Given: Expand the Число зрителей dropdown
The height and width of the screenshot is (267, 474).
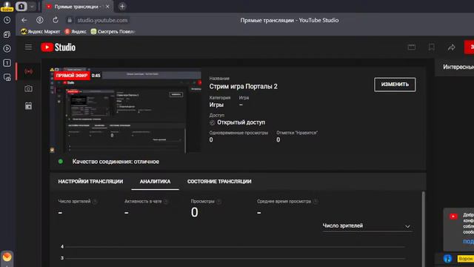Looking at the screenshot, I should (367, 226).
